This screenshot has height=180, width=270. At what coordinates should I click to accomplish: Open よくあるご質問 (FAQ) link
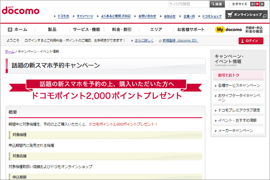[x=116, y=16]
